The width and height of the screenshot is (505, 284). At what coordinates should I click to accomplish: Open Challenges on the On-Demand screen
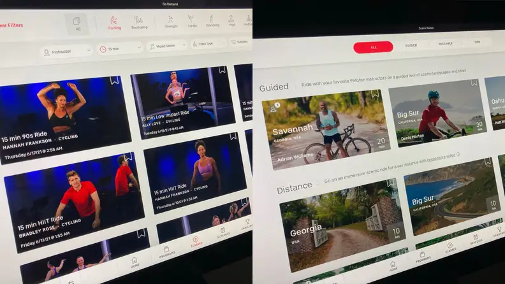pyautogui.click(x=247, y=224)
